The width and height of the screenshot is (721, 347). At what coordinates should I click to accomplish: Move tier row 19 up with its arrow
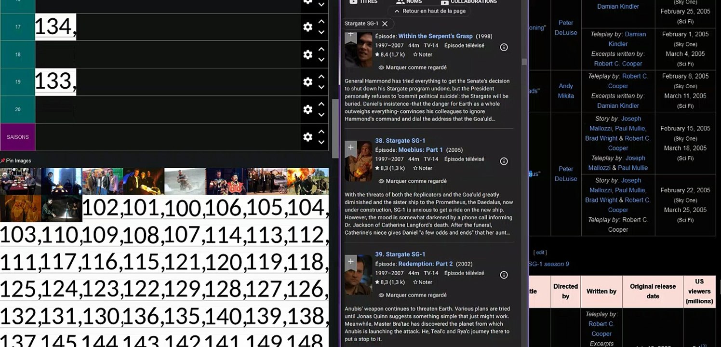pyautogui.click(x=321, y=77)
